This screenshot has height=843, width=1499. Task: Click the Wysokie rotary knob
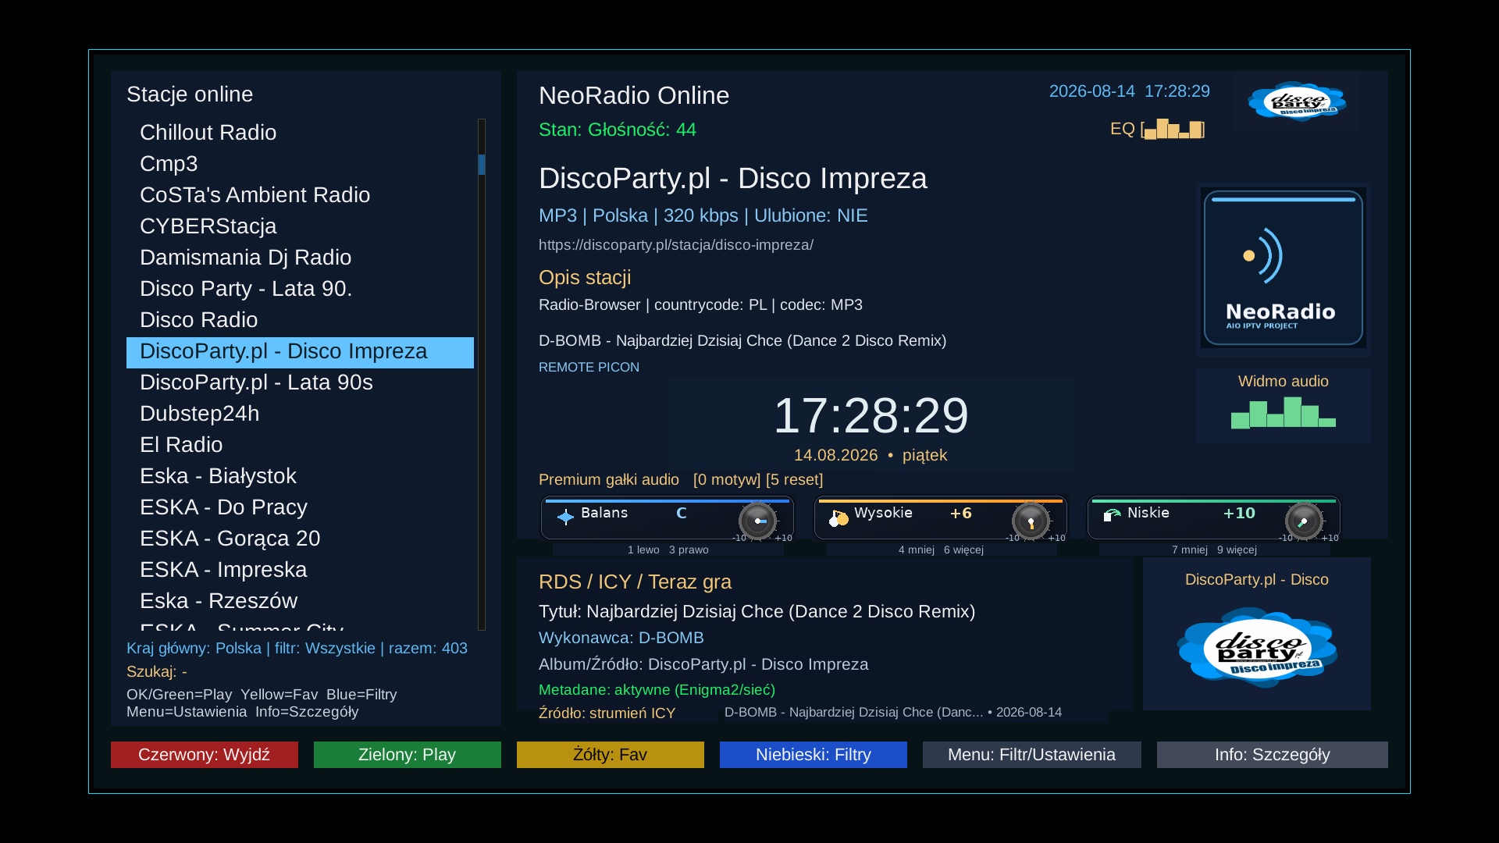click(x=1031, y=521)
